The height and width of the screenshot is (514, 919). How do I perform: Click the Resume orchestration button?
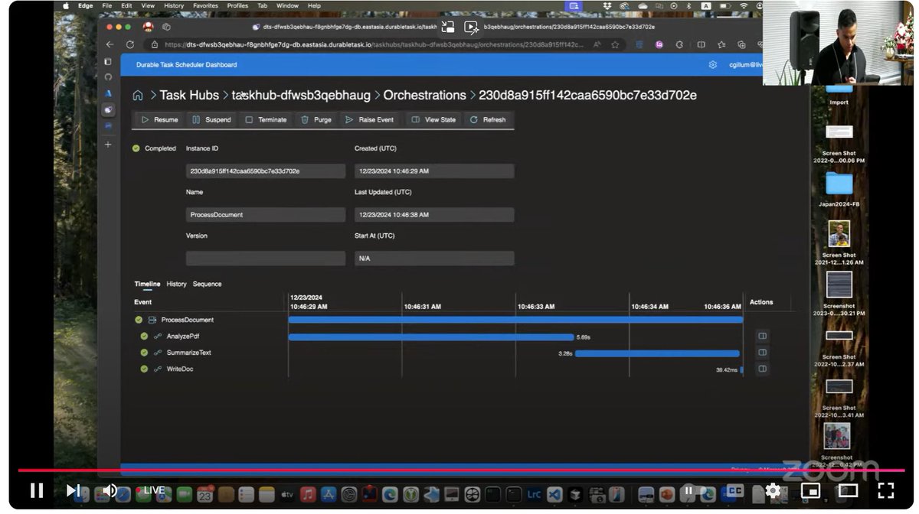pos(159,119)
